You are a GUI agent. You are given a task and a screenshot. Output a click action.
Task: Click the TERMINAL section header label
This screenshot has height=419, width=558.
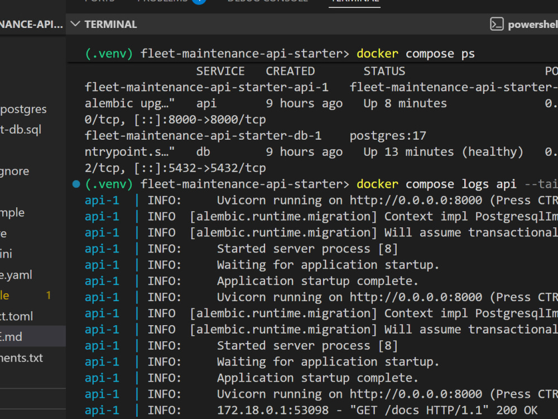110,24
